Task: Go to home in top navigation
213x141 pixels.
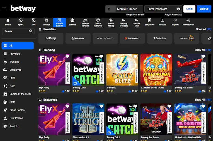Action: (x=8, y=22)
